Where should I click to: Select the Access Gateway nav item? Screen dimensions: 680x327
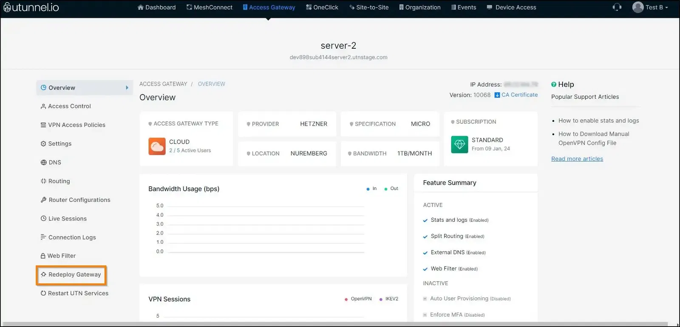(x=269, y=7)
